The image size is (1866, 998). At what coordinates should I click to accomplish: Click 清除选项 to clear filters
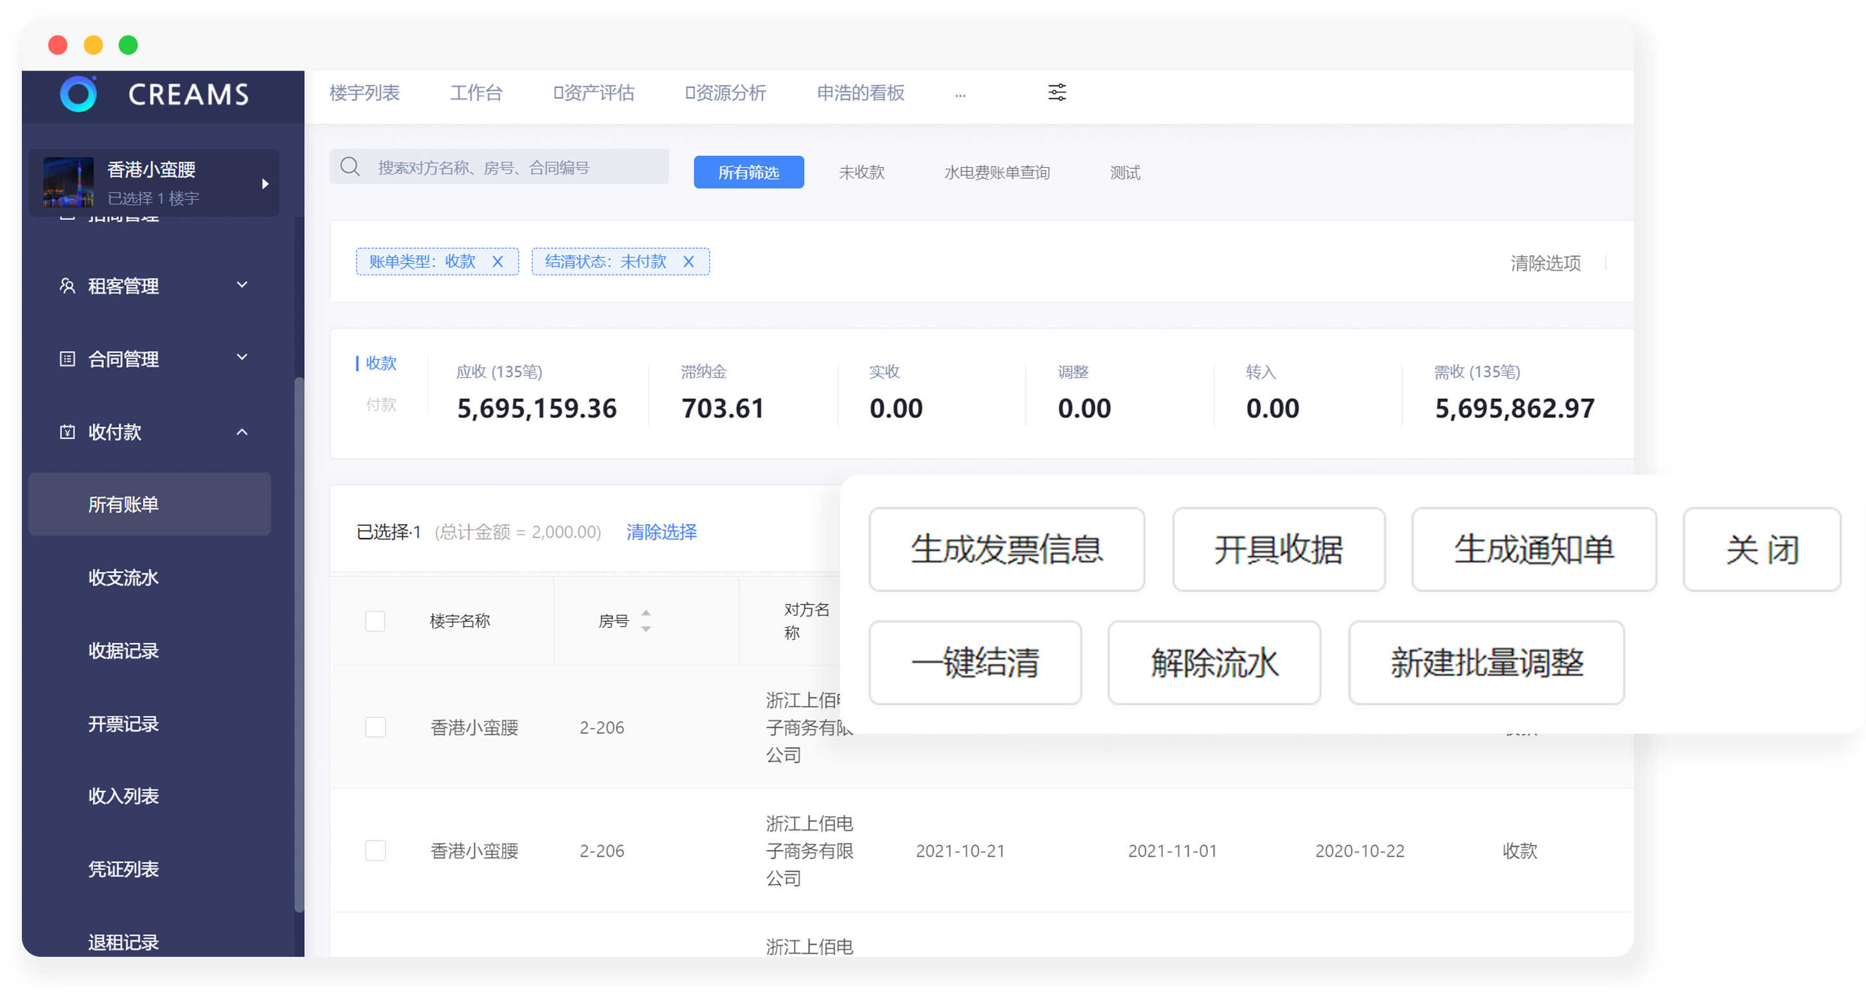[1545, 263]
